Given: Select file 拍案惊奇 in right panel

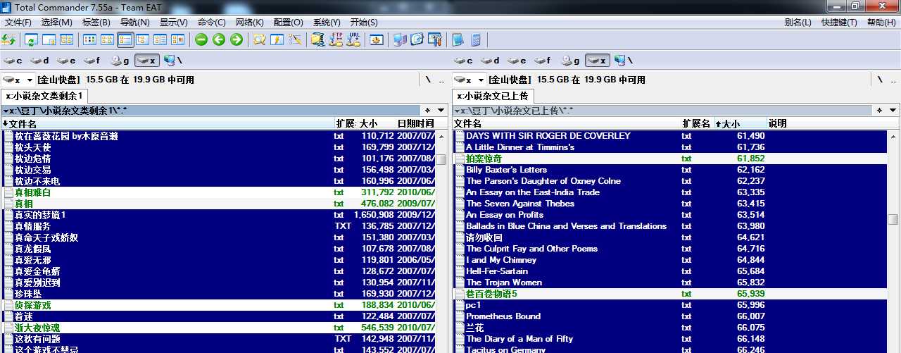Looking at the screenshot, I should (484, 159).
